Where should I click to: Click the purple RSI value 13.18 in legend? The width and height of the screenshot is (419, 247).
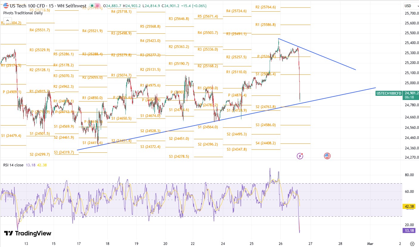tap(30, 165)
